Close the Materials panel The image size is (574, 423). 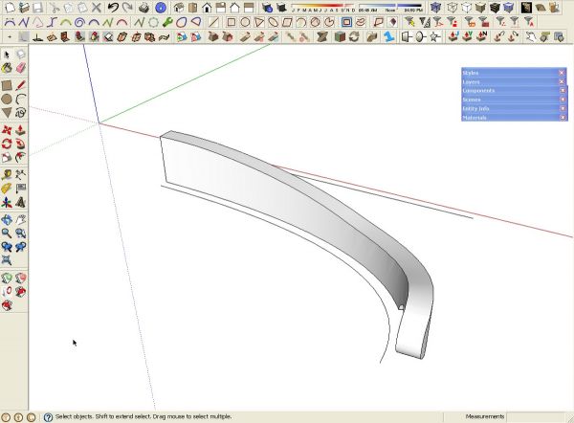563,117
